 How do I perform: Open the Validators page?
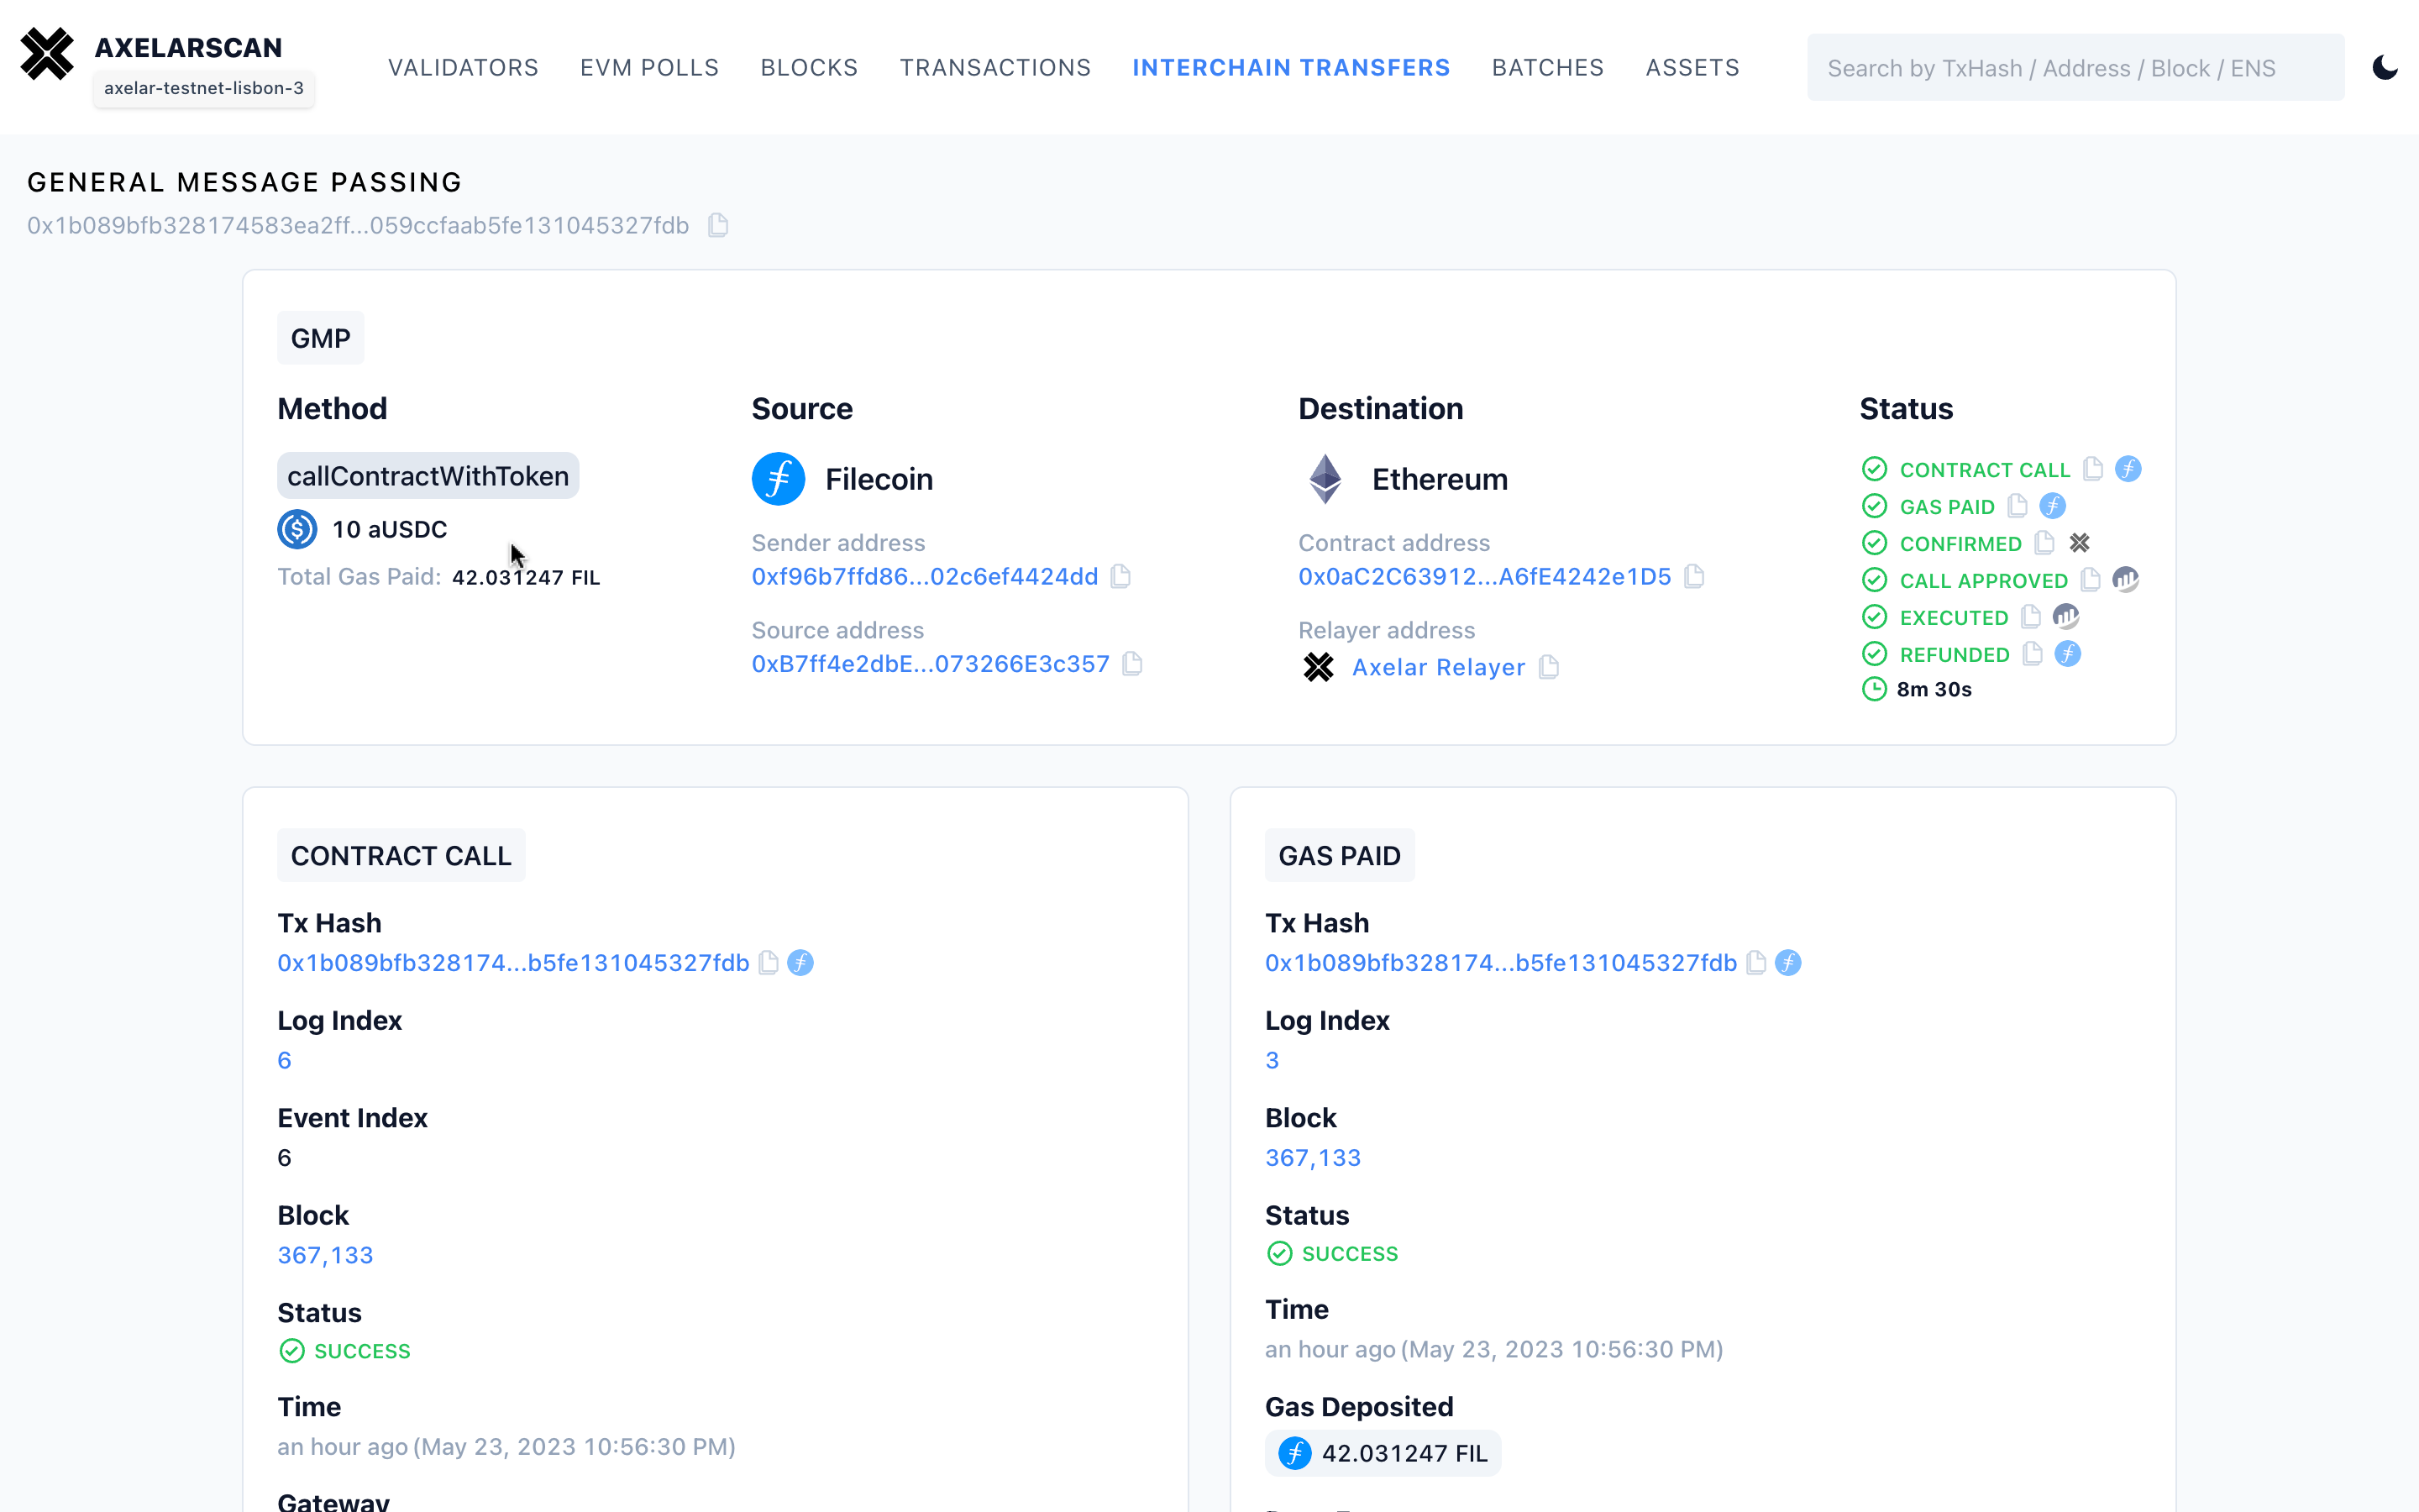coord(463,67)
